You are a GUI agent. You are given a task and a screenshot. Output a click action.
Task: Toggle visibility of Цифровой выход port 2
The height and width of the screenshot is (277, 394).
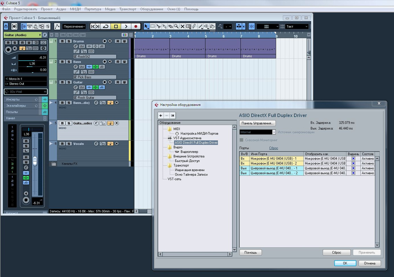353,173
